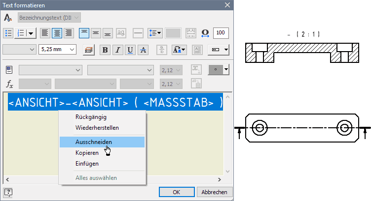Choose Ausschneiden from the context menu
This screenshot has height=201, width=371.
coord(93,142)
